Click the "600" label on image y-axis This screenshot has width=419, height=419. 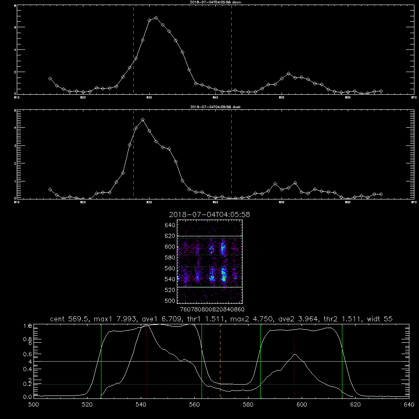click(x=170, y=247)
